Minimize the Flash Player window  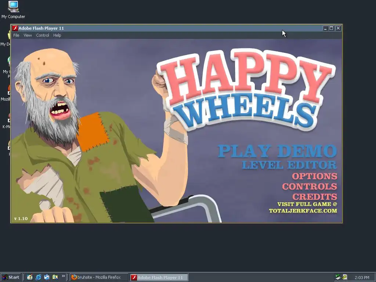(x=325, y=28)
